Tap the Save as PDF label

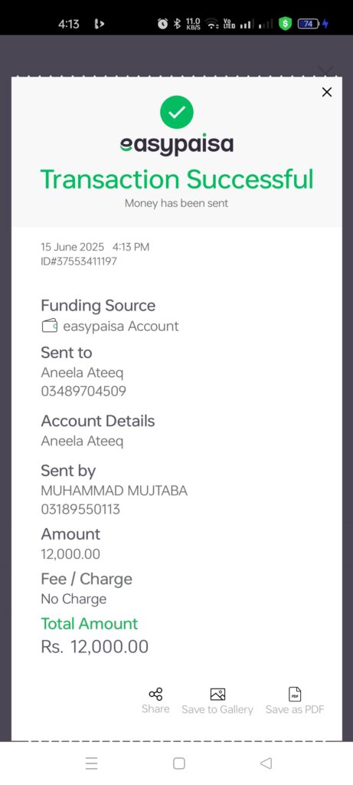295,709
